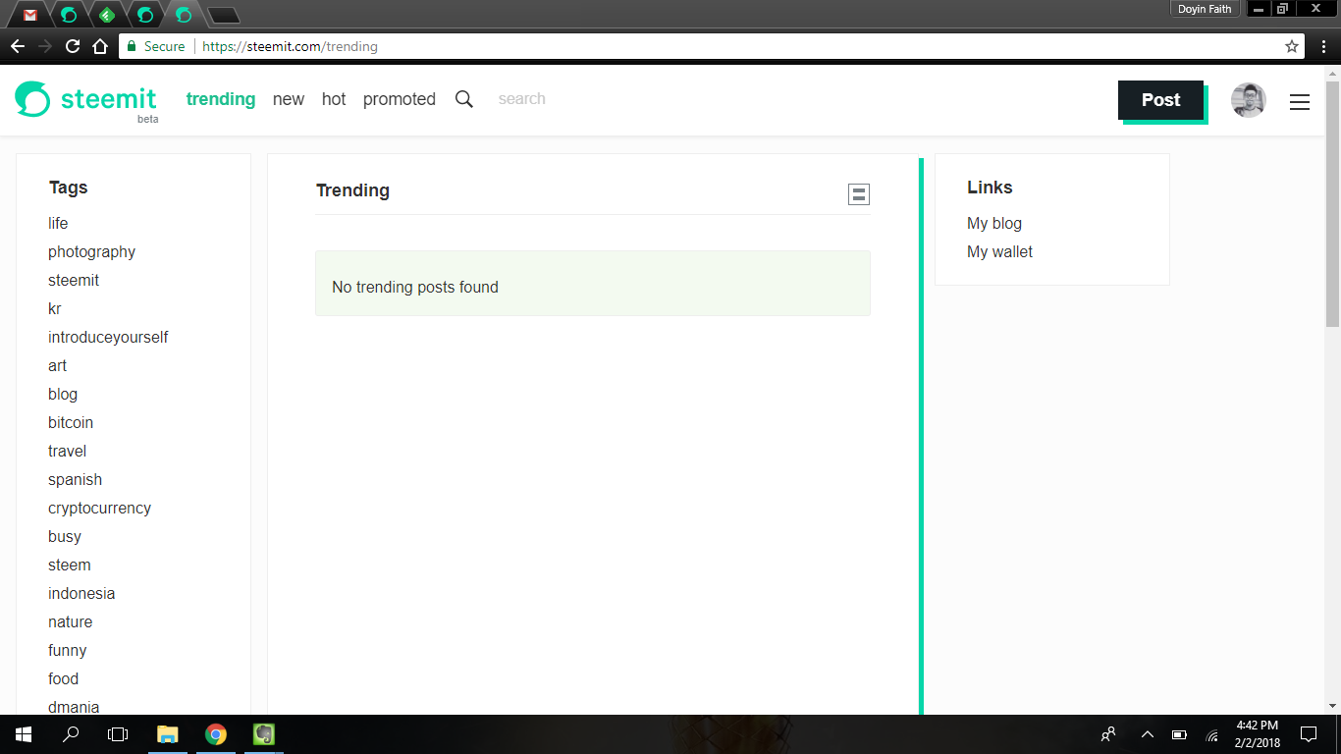Click the Wi-Fi icon in the system tray
Screen dimensions: 1341x754
point(1211,733)
